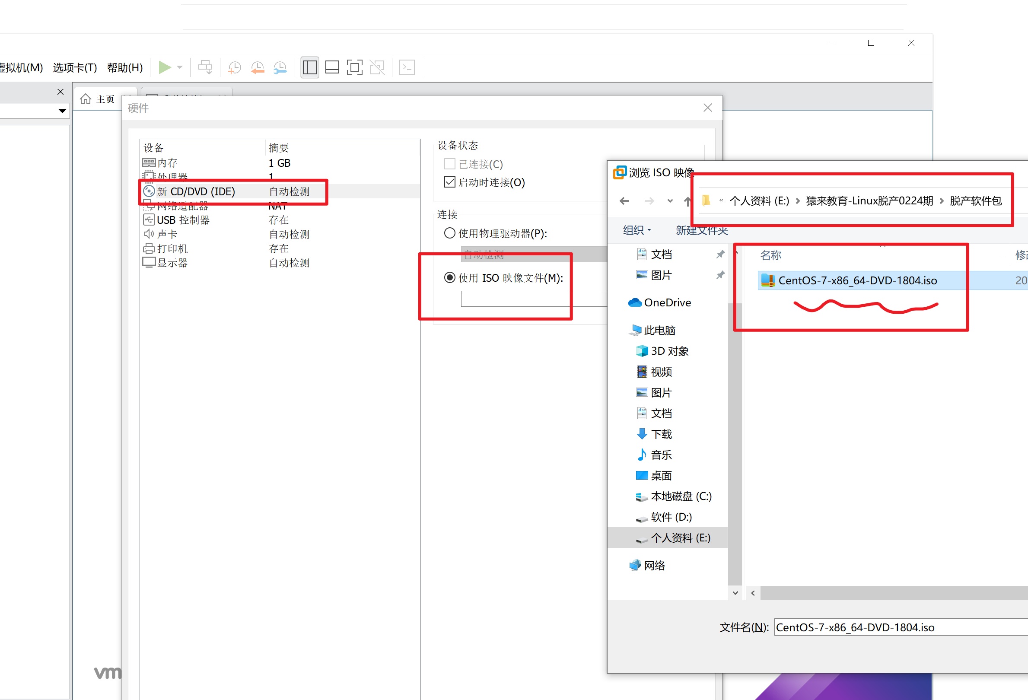
Task: Select 此电脑 in navigation pane
Action: pyautogui.click(x=653, y=330)
